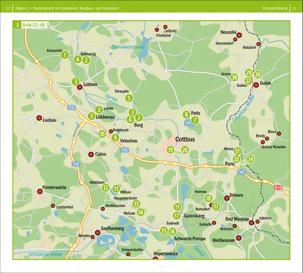Click the Region 1 – Niederlausitz header title
This screenshot has height=273, width=303.
pyautogui.click(x=67, y=8)
